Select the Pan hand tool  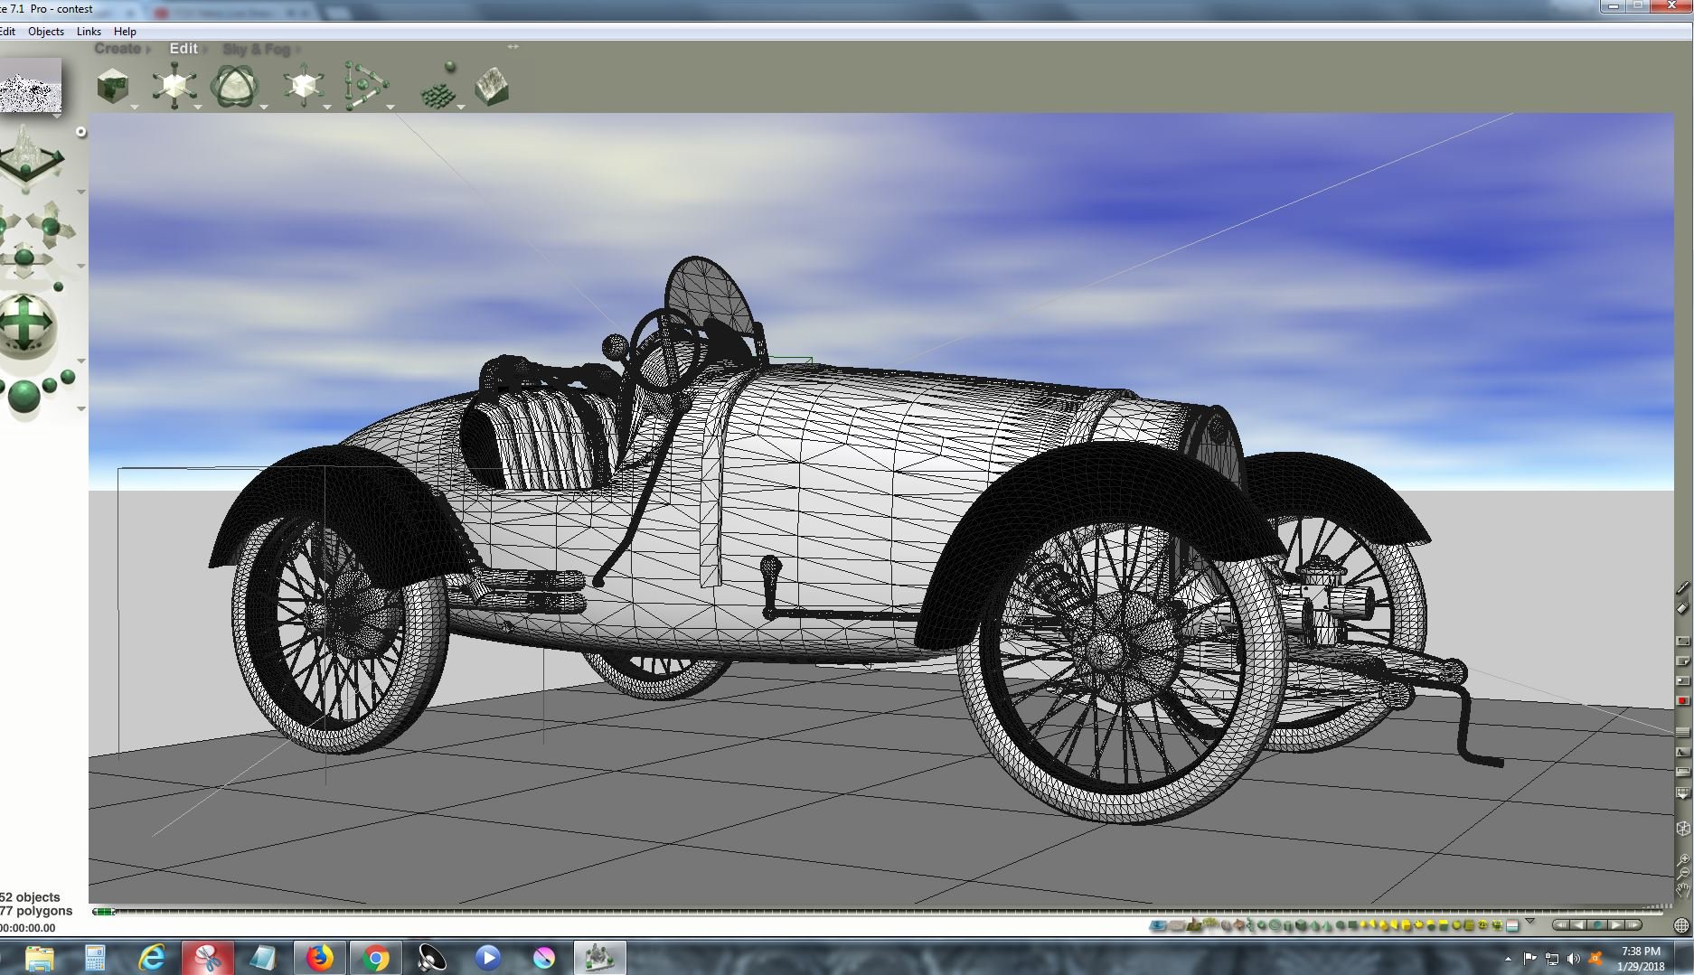pos(1682,891)
